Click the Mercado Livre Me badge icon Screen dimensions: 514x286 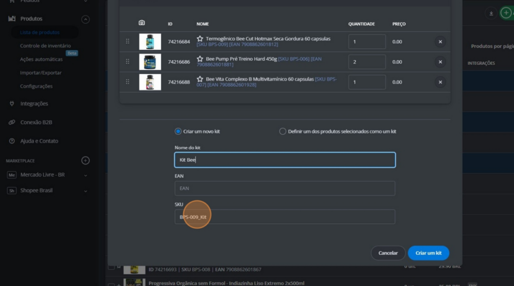point(12,175)
